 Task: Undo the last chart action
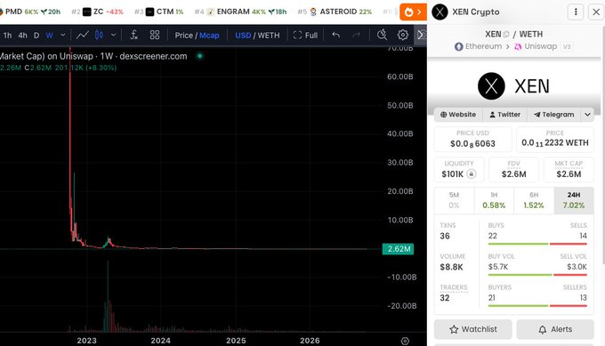(x=336, y=35)
